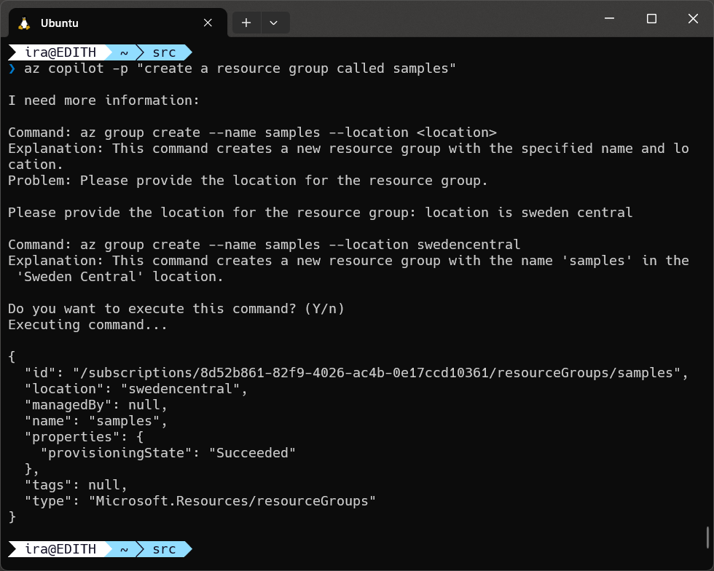Click the JSON "location": "swedencentral" line
714x571 pixels.
(136, 389)
